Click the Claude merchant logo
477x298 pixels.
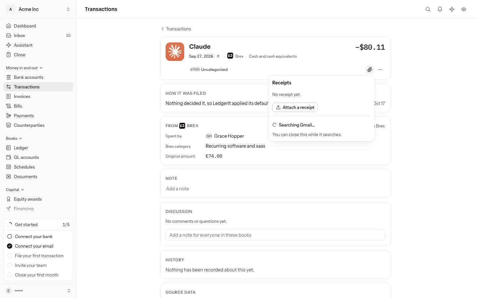click(x=175, y=52)
